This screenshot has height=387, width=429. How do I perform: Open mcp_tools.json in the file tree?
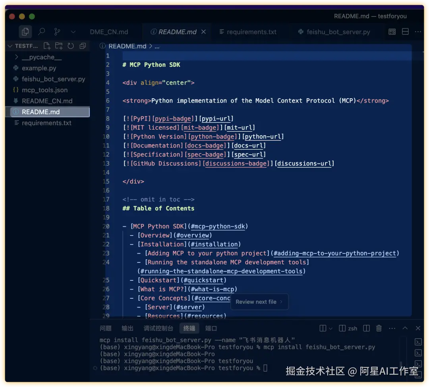pyautogui.click(x=44, y=90)
